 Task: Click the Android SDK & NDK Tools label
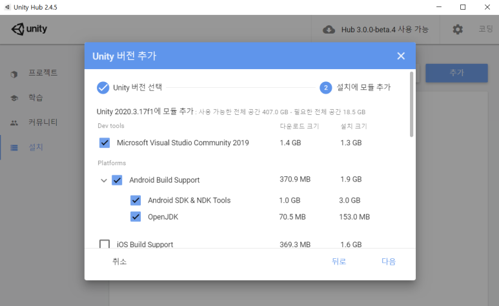point(189,200)
